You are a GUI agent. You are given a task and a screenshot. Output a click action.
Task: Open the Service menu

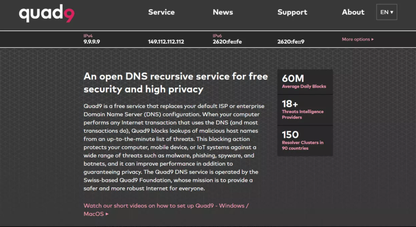click(161, 12)
